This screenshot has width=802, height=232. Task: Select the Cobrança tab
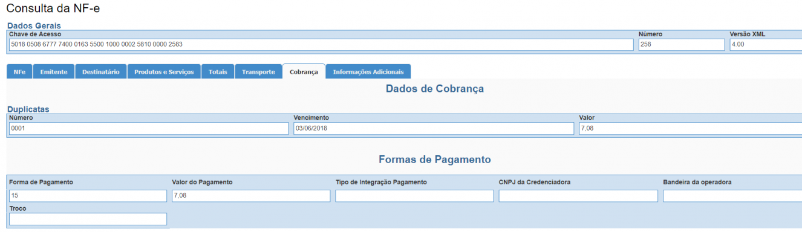point(304,71)
